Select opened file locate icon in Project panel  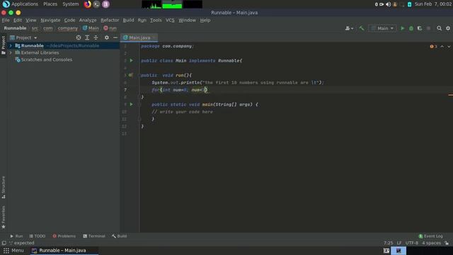[79, 38]
